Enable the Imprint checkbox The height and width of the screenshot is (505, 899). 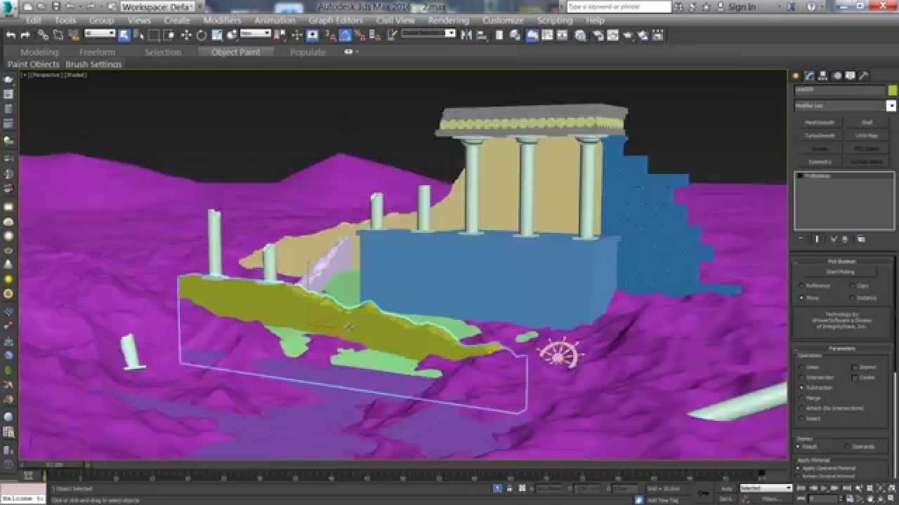tap(854, 367)
